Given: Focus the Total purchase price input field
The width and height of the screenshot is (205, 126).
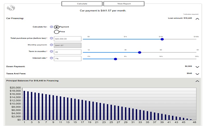Looking at the screenshot, I should point(68,39).
